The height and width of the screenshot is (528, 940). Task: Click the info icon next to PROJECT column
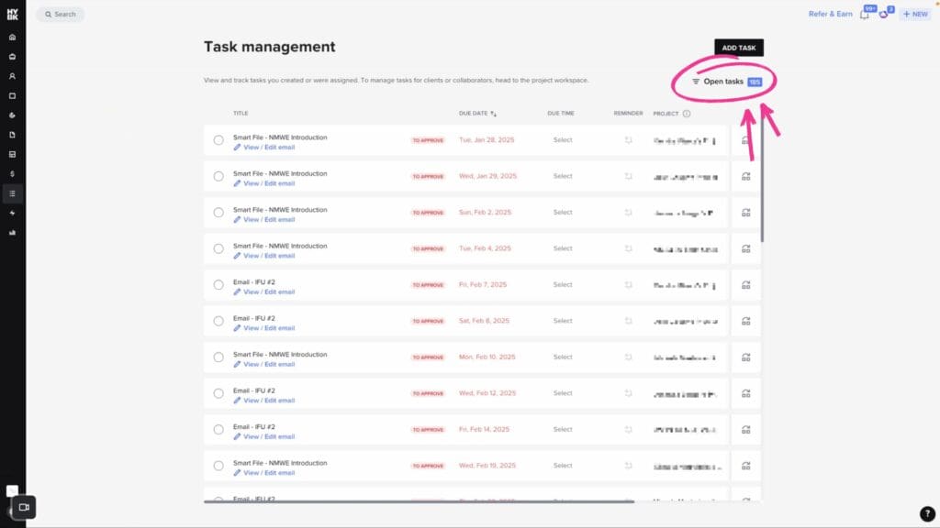click(x=687, y=113)
